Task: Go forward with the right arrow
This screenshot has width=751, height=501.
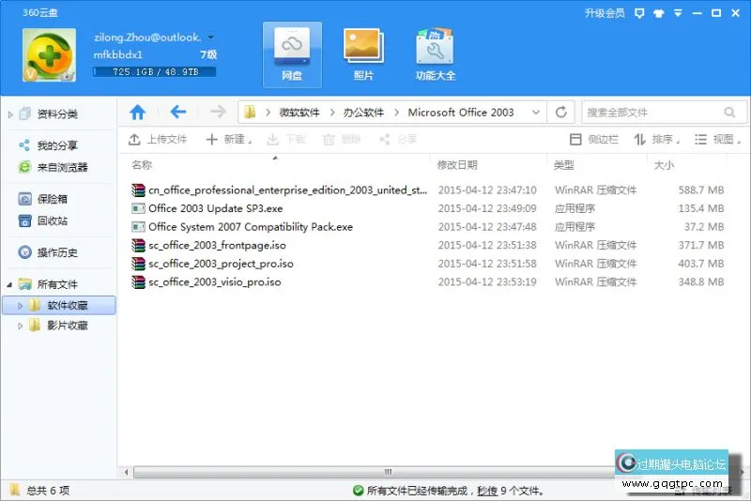Action: 218,113
